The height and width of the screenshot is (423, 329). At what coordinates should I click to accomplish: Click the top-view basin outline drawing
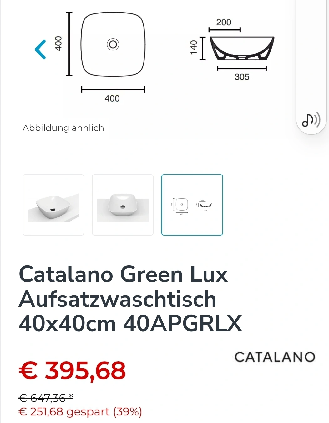tap(113, 44)
